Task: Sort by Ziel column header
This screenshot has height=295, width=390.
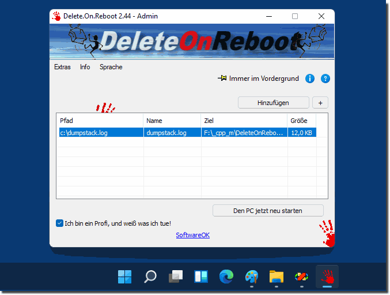Action: pyautogui.click(x=244, y=121)
